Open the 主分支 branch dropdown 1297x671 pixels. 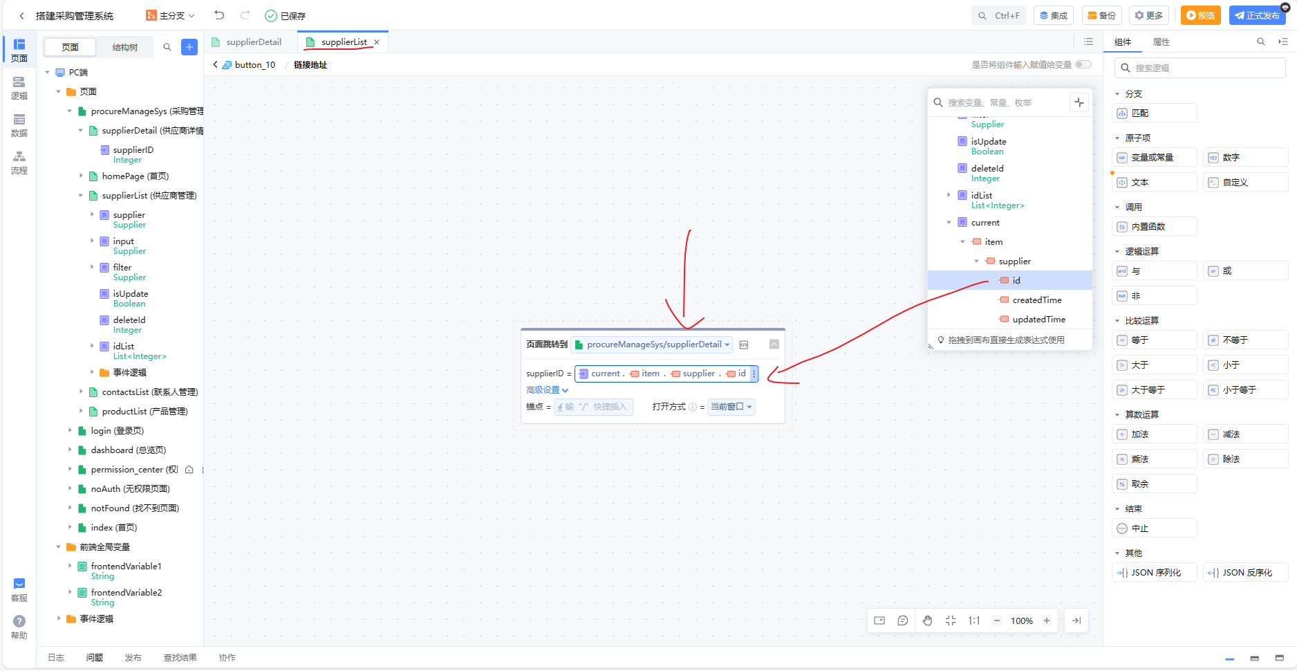(x=171, y=15)
